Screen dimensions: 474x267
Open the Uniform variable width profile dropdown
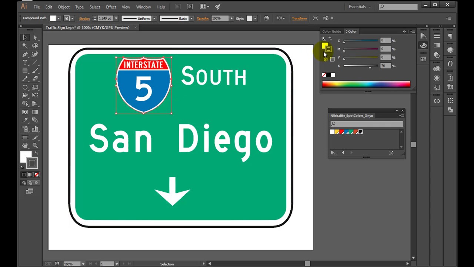(x=154, y=18)
